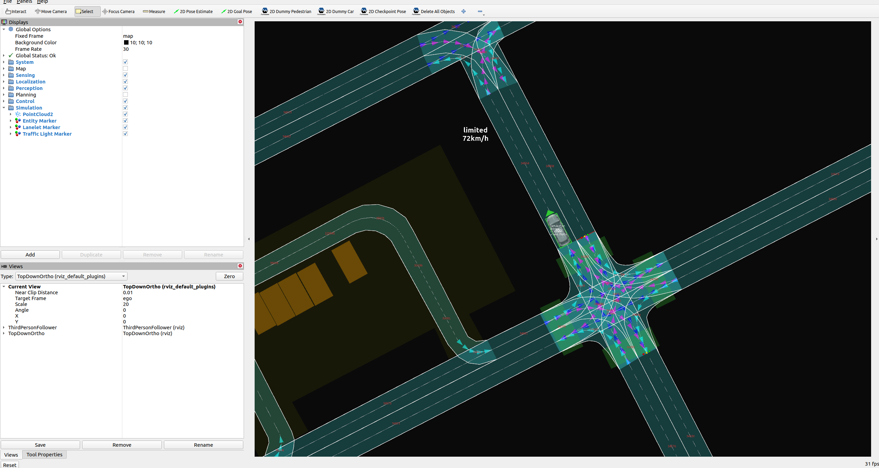Viewport: 879px width, 468px height.
Task: Click the Zero view button
Action: pos(229,276)
